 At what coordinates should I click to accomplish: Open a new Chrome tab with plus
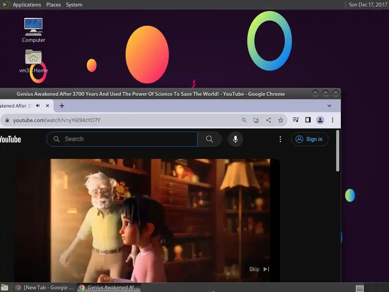coord(62,106)
